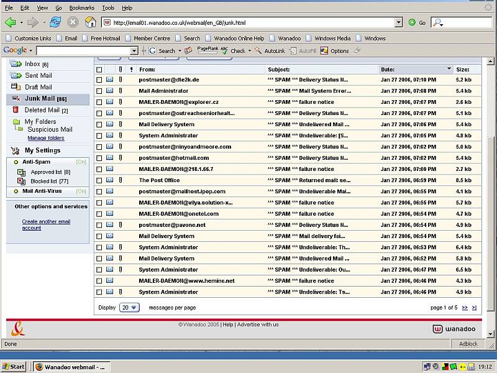Screen dimensions: 497x373
Task: Click the Start button on taskbar
Action: click(14, 367)
